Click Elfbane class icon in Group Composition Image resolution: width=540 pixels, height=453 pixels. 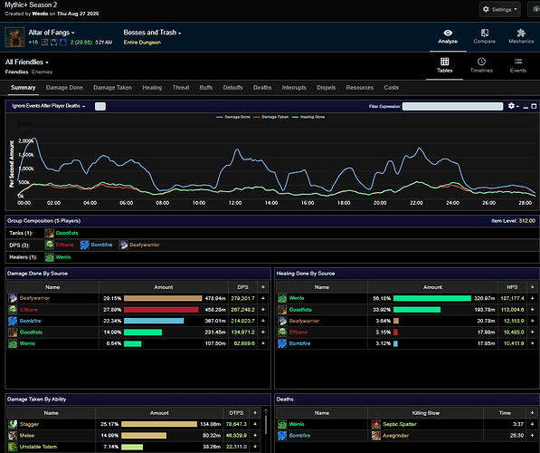point(49,245)
